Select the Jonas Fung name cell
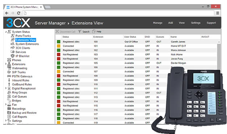 tap(177, 59)
